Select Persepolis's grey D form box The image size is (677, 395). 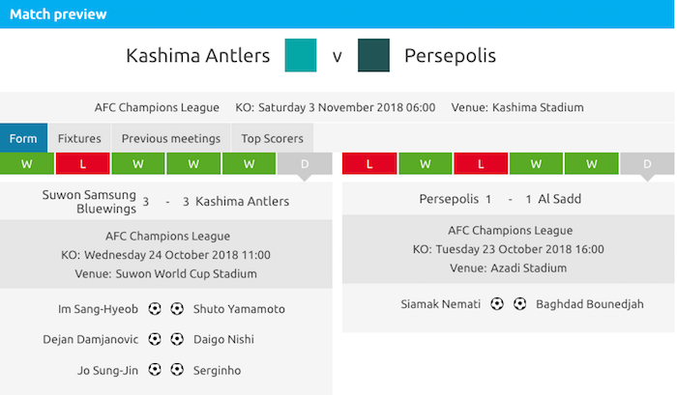648,164
